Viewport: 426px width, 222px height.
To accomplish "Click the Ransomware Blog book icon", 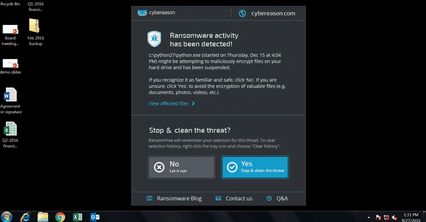I will (x=150, y=199).
